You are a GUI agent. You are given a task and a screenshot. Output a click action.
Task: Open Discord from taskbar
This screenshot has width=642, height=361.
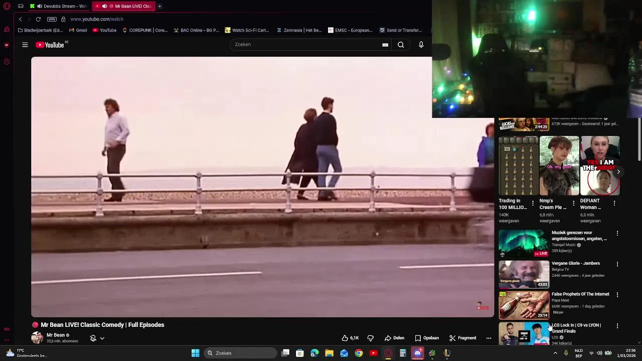417,353
